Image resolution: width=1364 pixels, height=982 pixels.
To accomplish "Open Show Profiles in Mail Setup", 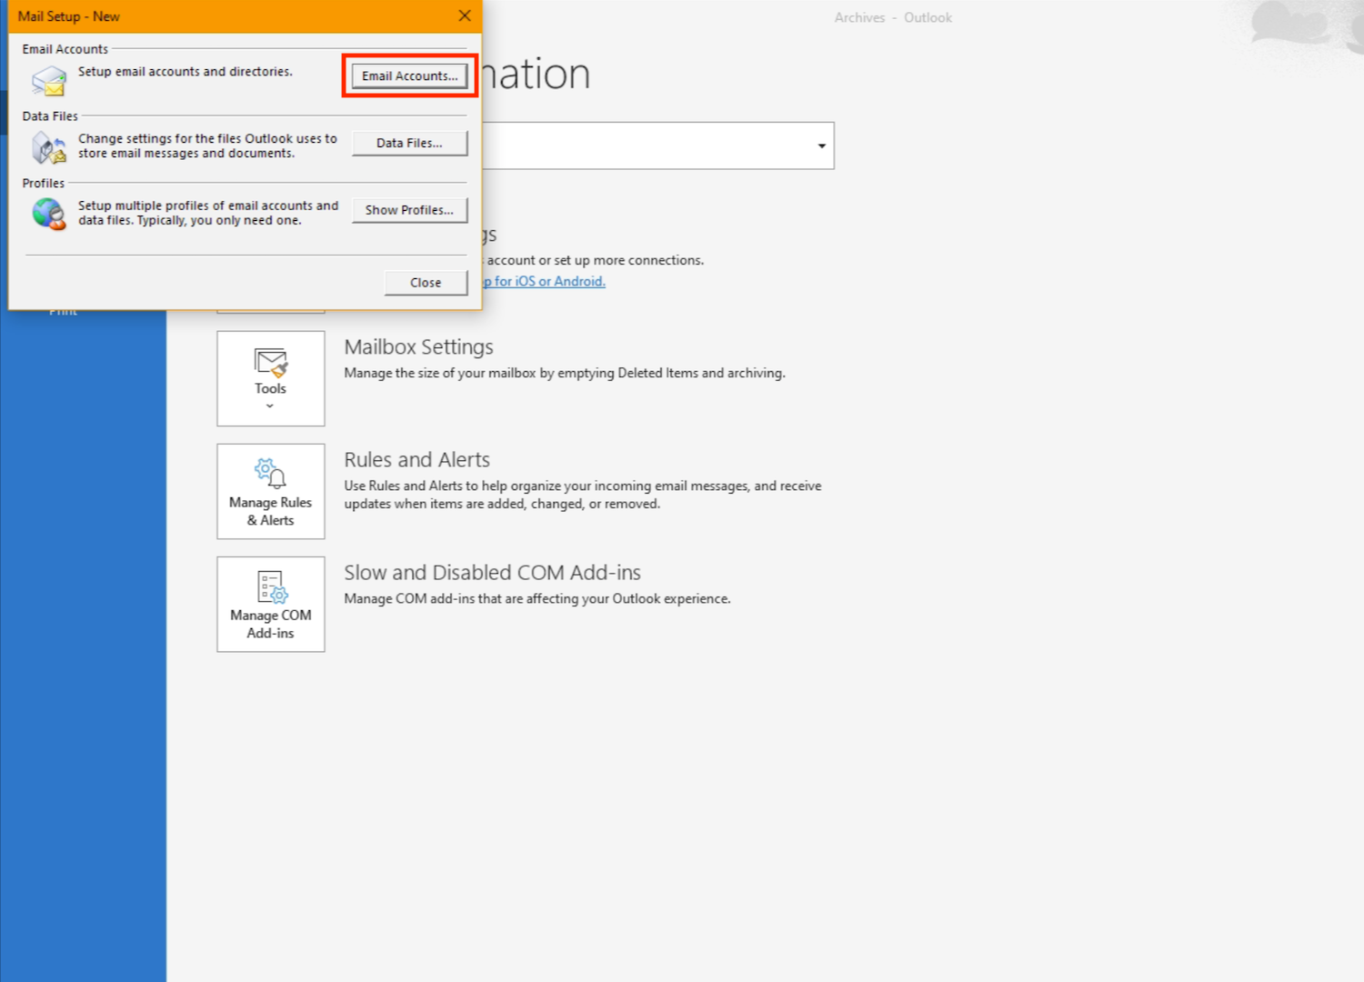I will click(x=409, y=210).
